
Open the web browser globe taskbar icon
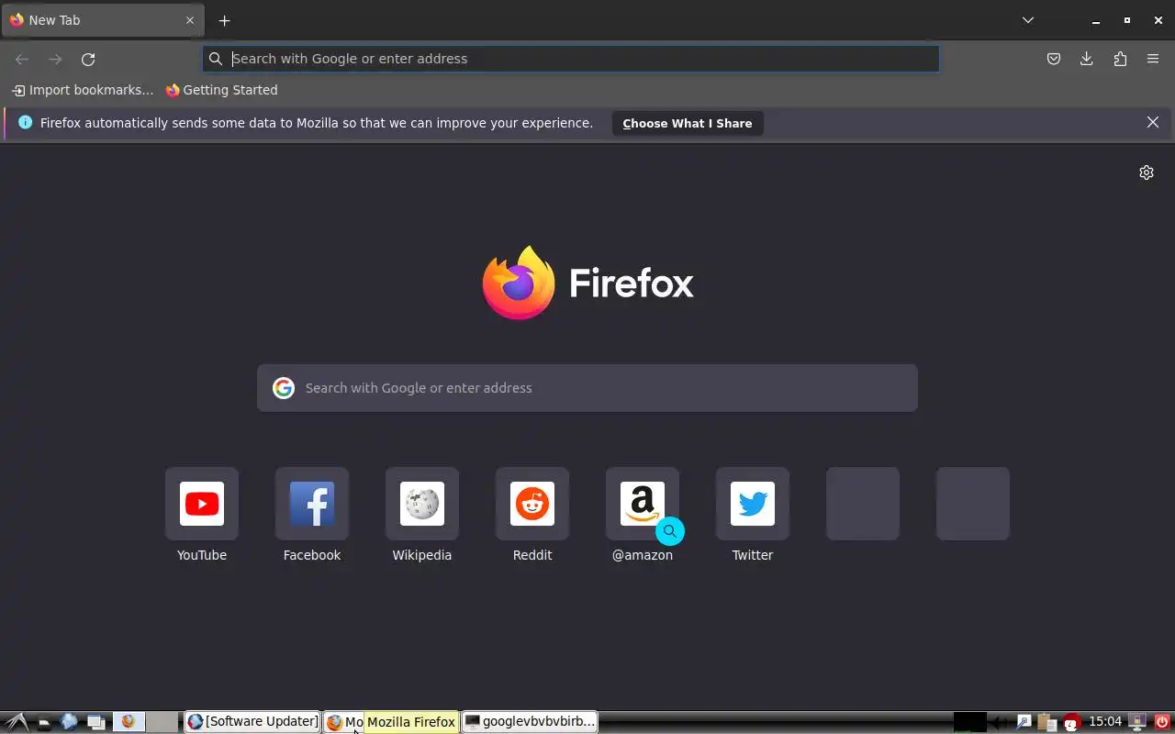pos(69,722)
